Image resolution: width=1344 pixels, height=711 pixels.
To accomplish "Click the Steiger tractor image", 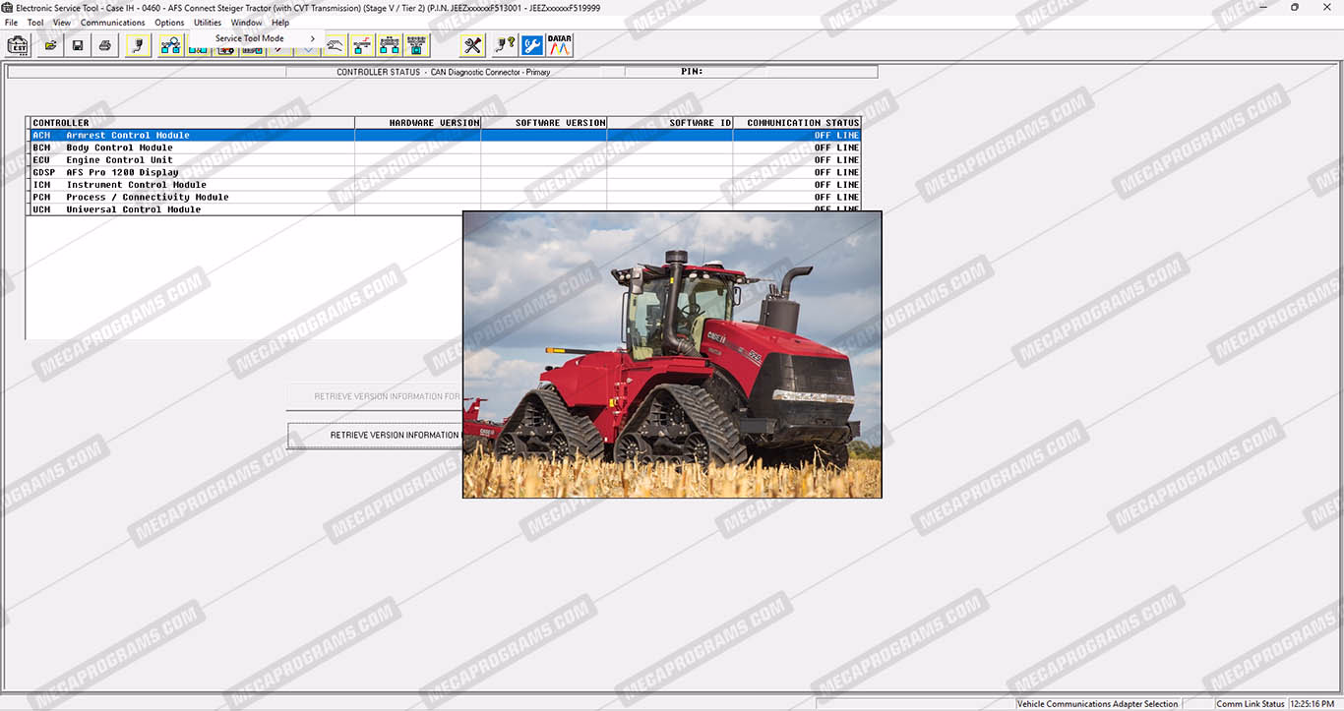I will click(672, 354).
